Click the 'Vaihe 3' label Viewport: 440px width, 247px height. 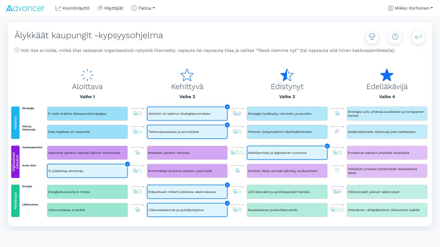[287, 97]
